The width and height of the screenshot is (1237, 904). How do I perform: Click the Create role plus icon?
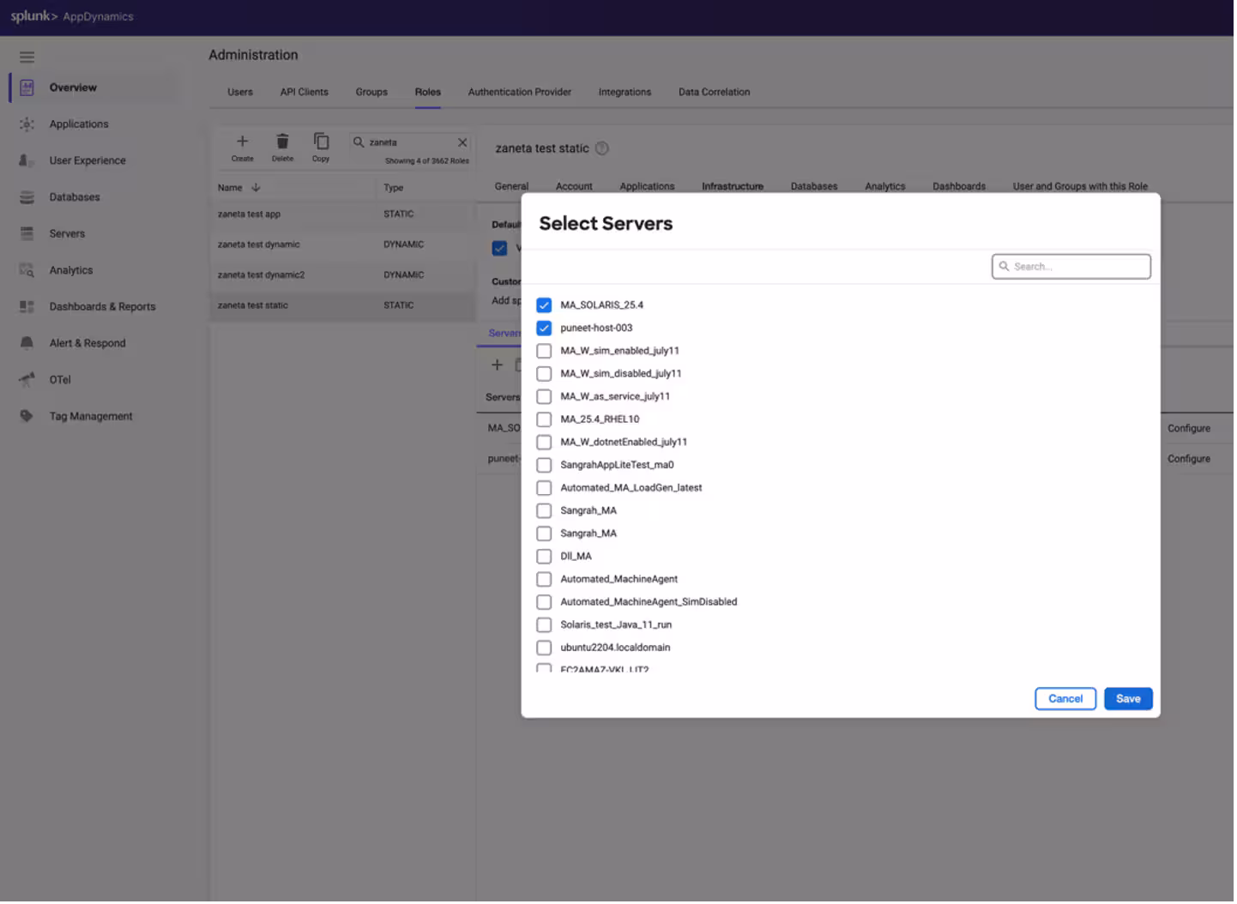coord(242,142)
